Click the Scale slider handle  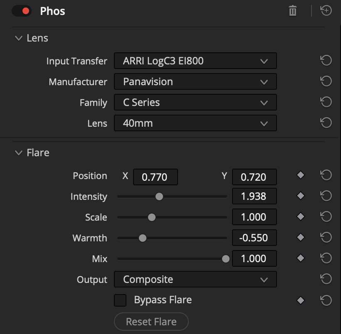[x=152, y=217]
